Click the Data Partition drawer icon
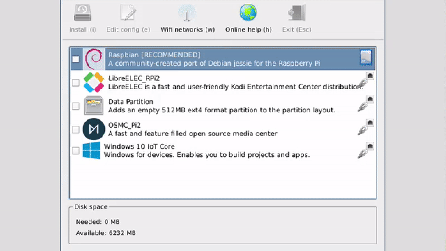Image resolution: width=446 pixels, height=251 pixels. tap(94, 106)
